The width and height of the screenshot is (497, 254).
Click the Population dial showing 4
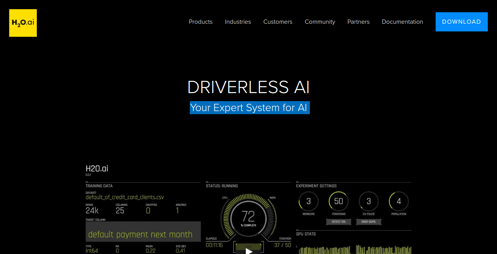point(398,201)
